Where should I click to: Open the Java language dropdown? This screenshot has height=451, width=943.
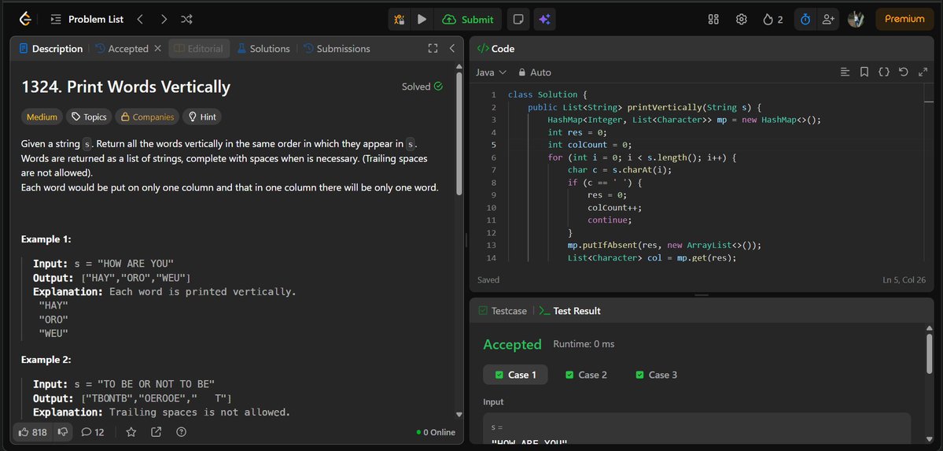(492, 72)
